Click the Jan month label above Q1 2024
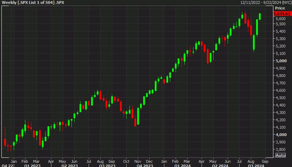Viewport: 292px width, 167px height. [164, 161]
